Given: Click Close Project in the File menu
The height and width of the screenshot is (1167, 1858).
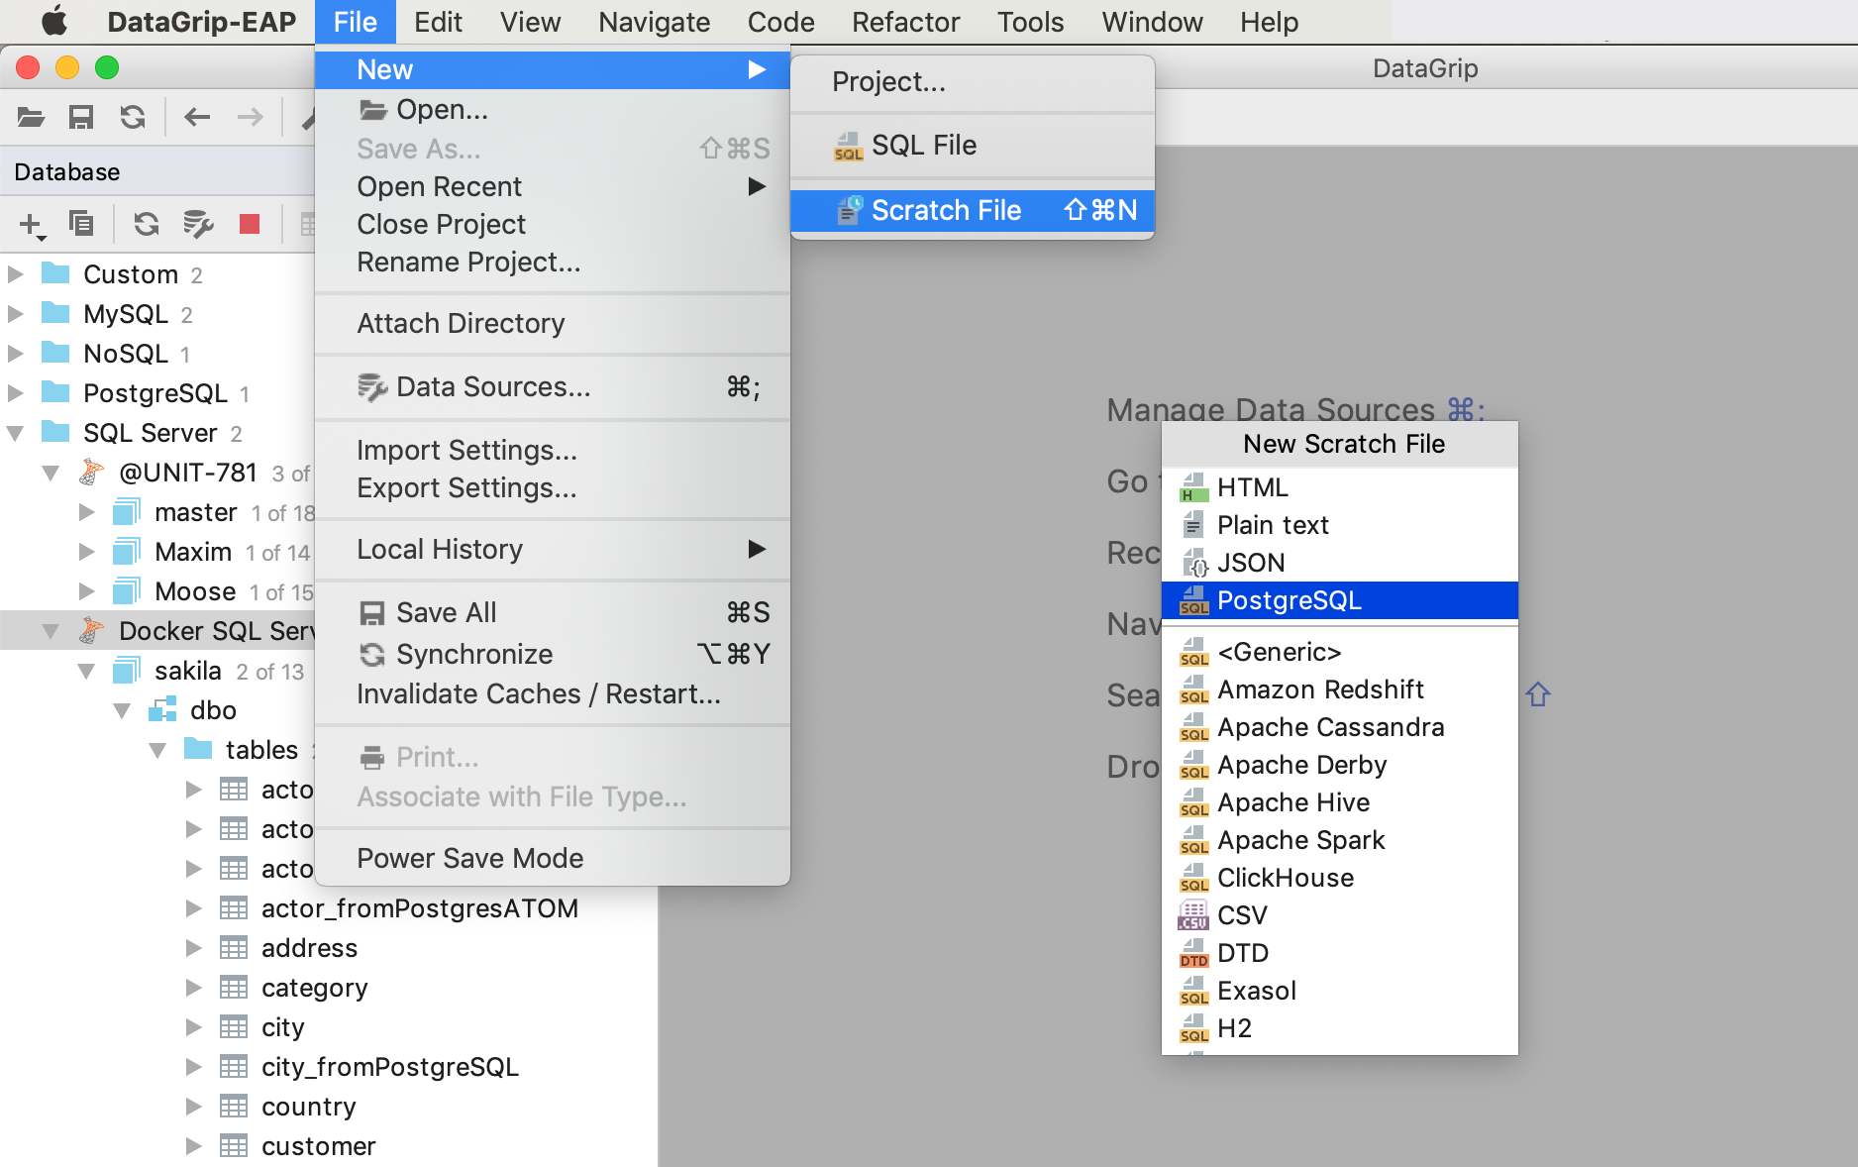Looking at the screenshot, I should coord(553,224).
